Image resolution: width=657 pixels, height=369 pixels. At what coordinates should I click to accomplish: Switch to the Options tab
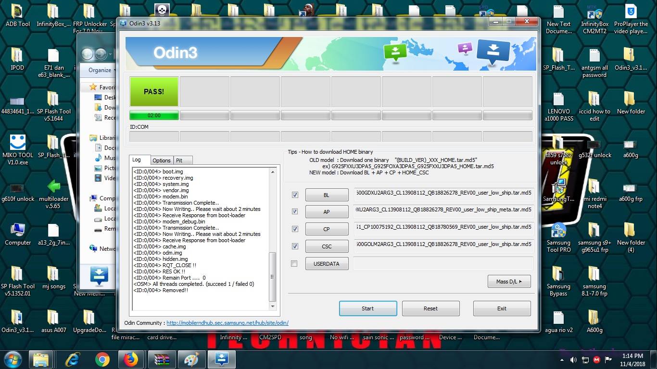tap(162, 160)
